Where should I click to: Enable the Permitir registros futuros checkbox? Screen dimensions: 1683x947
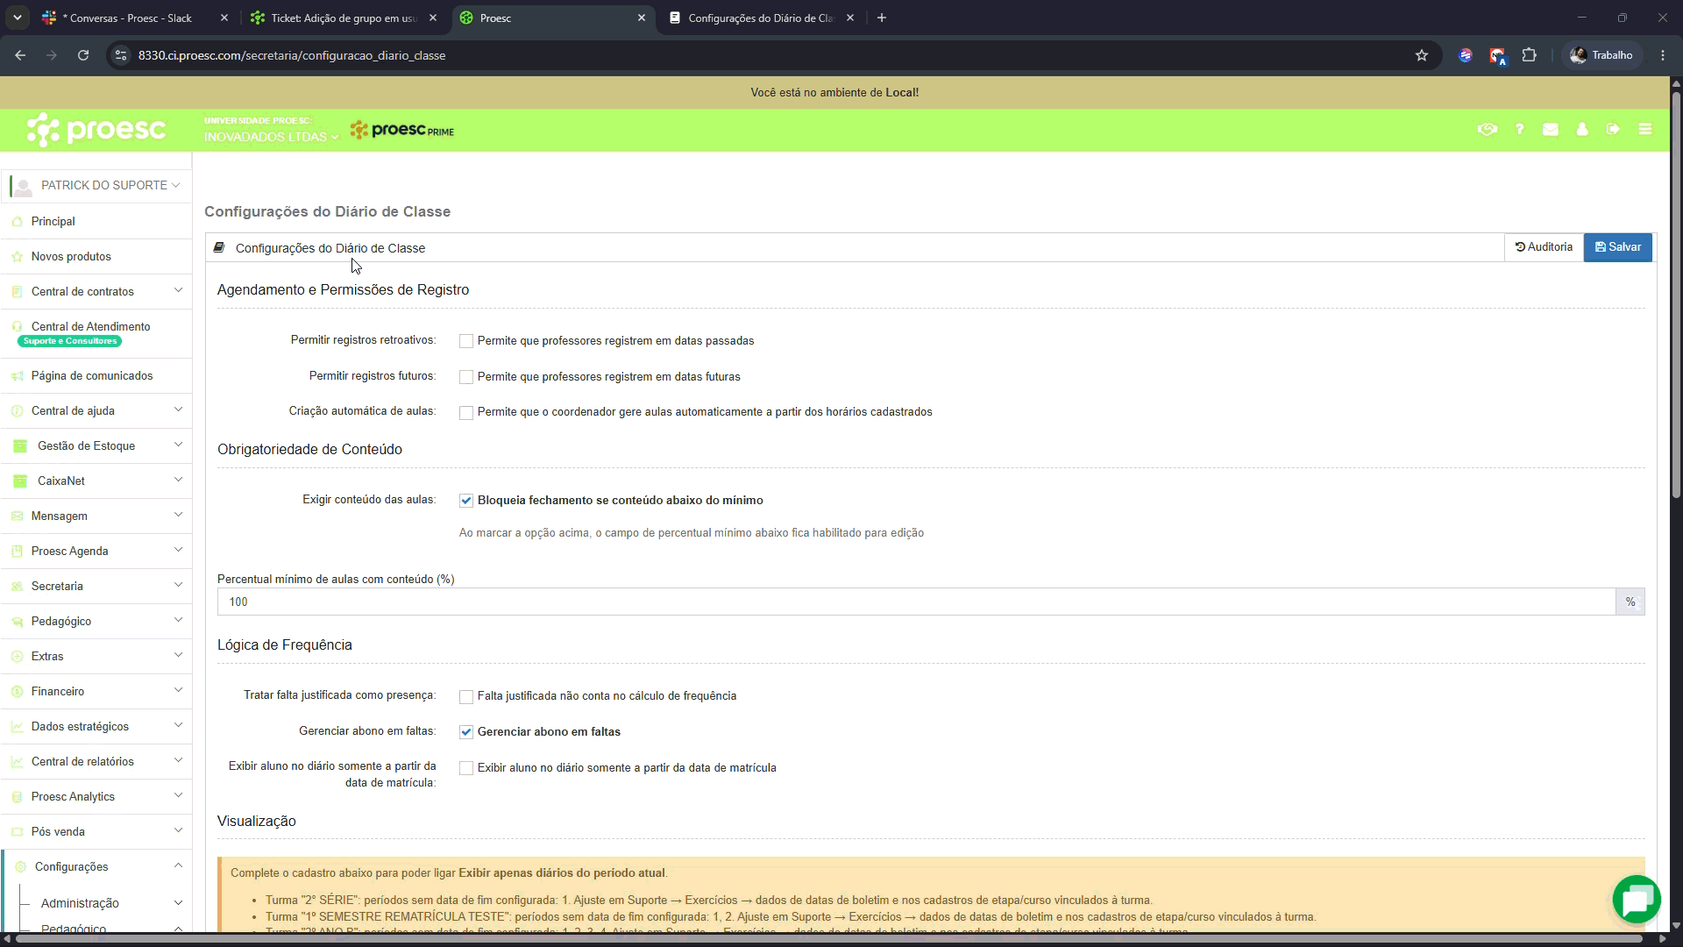point(466,377)
